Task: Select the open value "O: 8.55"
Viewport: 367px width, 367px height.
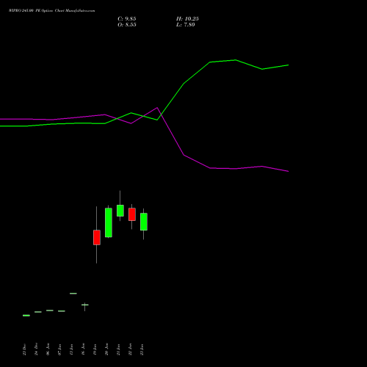Action: [x=127, y=25]
